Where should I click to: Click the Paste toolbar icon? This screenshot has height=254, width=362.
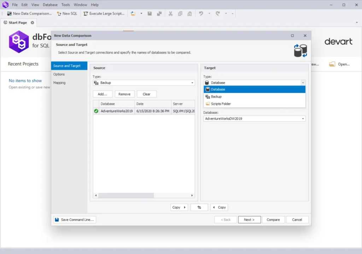click(189, 13)
